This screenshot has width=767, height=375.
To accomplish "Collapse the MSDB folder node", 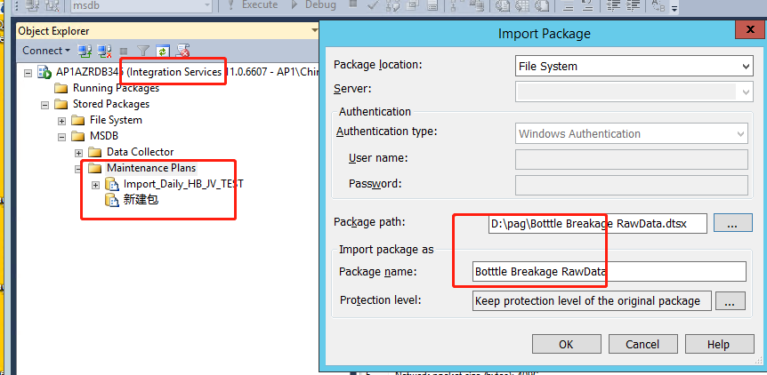I will click(x=61, y=137).
